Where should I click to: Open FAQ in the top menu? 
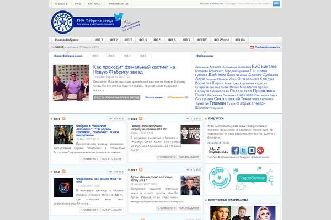tap(78, 4)
